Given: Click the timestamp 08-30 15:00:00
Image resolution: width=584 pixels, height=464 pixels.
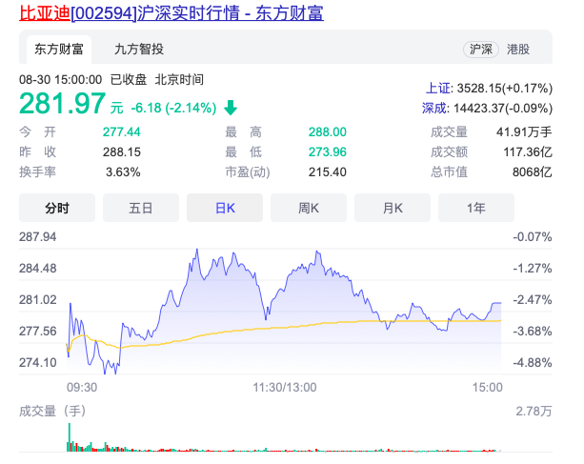Looking at the screenshot, I should pos(60,80).
